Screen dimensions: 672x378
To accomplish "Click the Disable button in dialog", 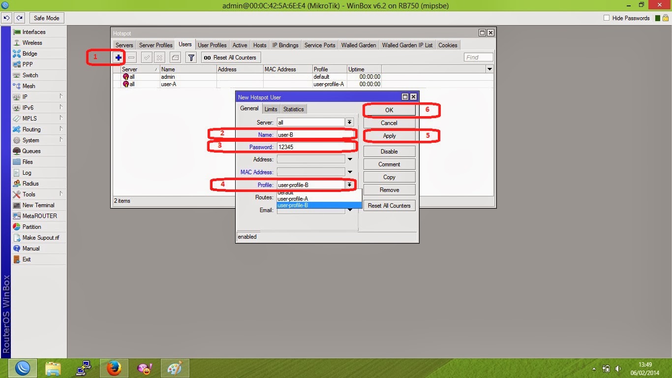I will click(389, 152).
